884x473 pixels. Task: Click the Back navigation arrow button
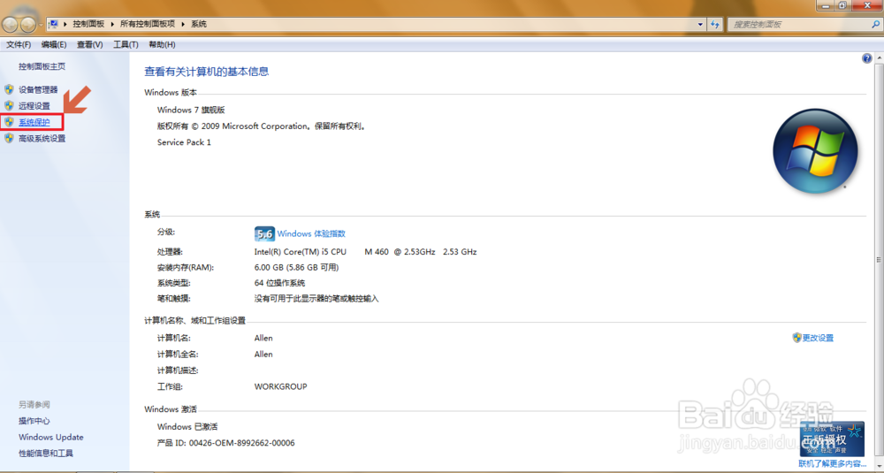[x=10, y=24]
